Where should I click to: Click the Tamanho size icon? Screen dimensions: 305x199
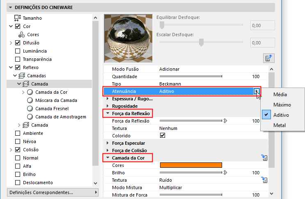(17, 18)
